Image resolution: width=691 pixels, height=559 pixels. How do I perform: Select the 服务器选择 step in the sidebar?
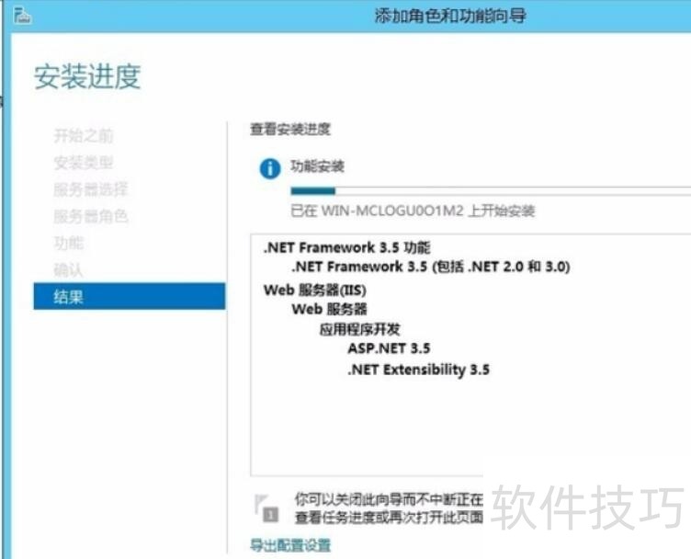click(x=90, y=189)
